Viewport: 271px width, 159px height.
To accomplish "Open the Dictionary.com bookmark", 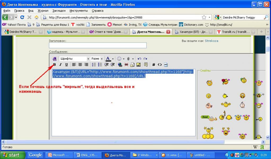I will (191, 25).
